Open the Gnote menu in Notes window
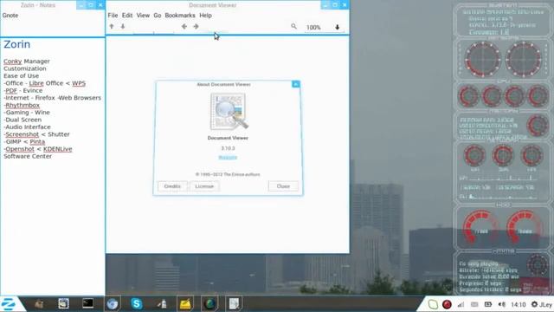The height and width of the screenshot is (312, 554). tap(10, 16)
